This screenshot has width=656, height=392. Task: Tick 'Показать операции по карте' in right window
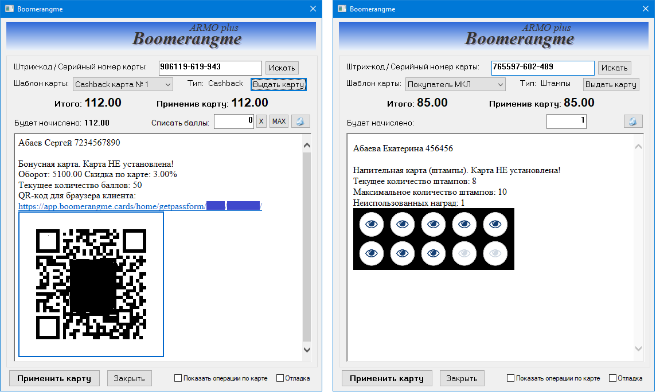(x=510, y=378)
